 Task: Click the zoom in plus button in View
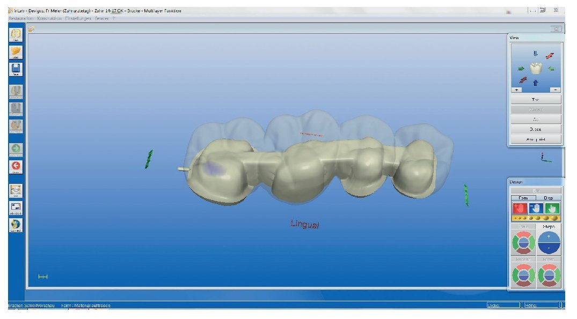click(x=517, y=90)
